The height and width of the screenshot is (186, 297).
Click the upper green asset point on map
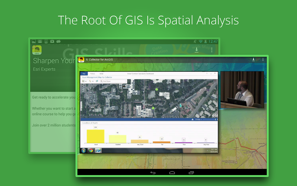(157, 89)
